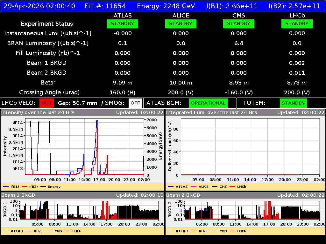Click the CMS Beta* value 8.93 m
326x244 pixels.
pos(239,83)
